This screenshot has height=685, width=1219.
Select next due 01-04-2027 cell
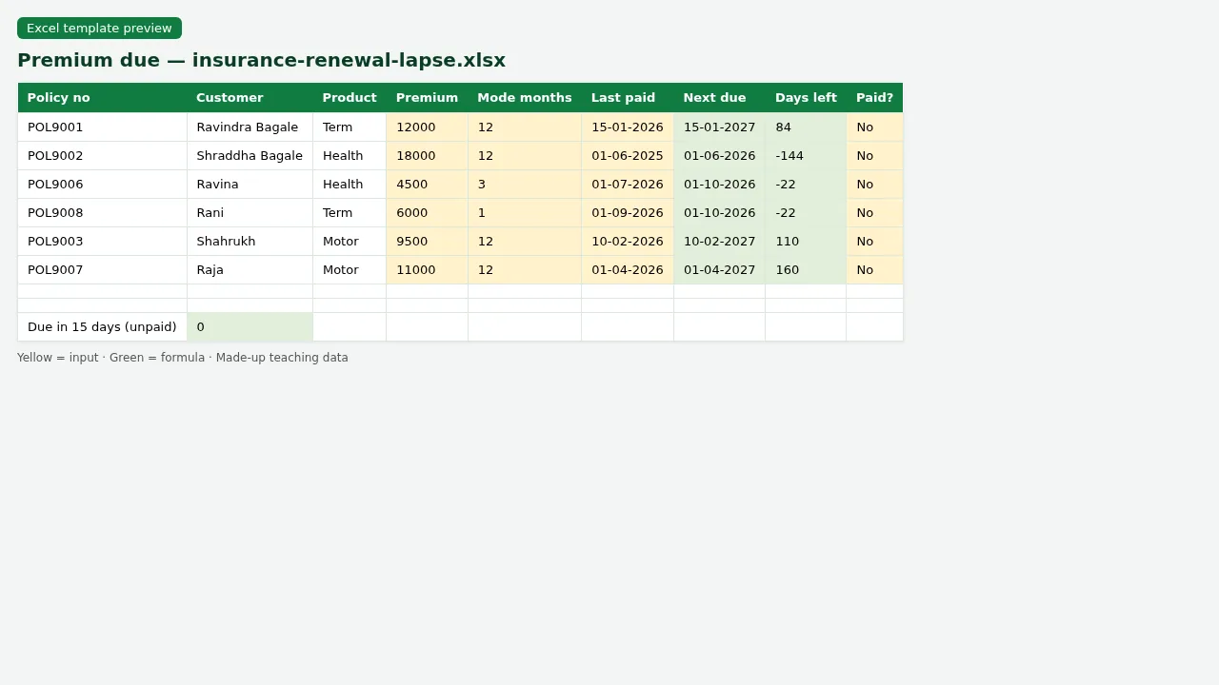719,270
